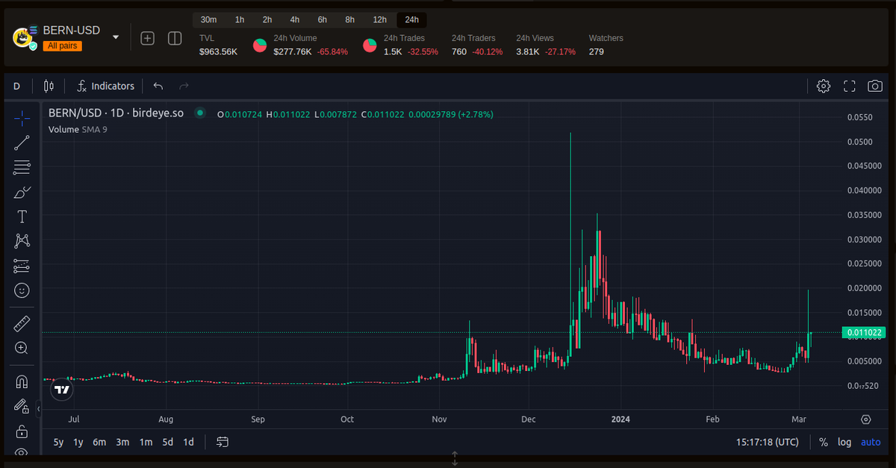Select the crosshair cursor tool
Screen dimensions: 896x468
(x=22, y=118)
